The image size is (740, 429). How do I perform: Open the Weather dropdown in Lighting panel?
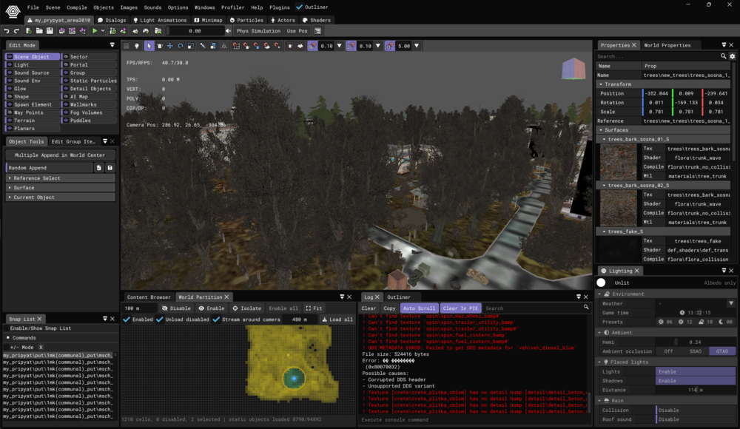(731, 303)
